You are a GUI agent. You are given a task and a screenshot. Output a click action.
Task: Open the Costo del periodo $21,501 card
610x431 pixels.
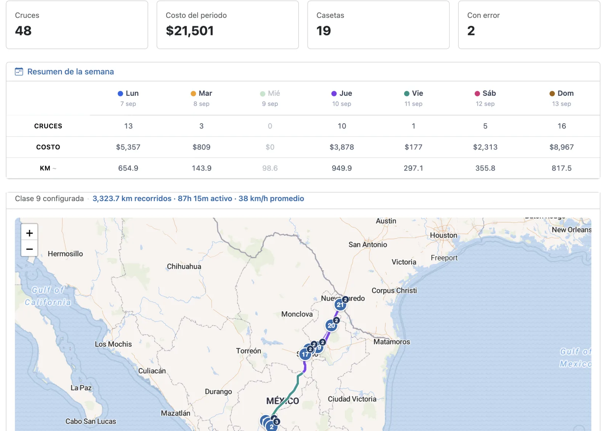tap(228, 25)
